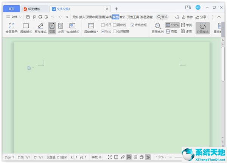Click the Print icon in quick toolbar
Viewport: 227px width, 163px height.
coord(40,17)
